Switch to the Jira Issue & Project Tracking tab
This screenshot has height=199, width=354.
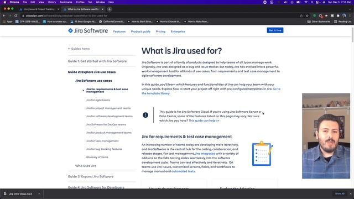[39, 9]
